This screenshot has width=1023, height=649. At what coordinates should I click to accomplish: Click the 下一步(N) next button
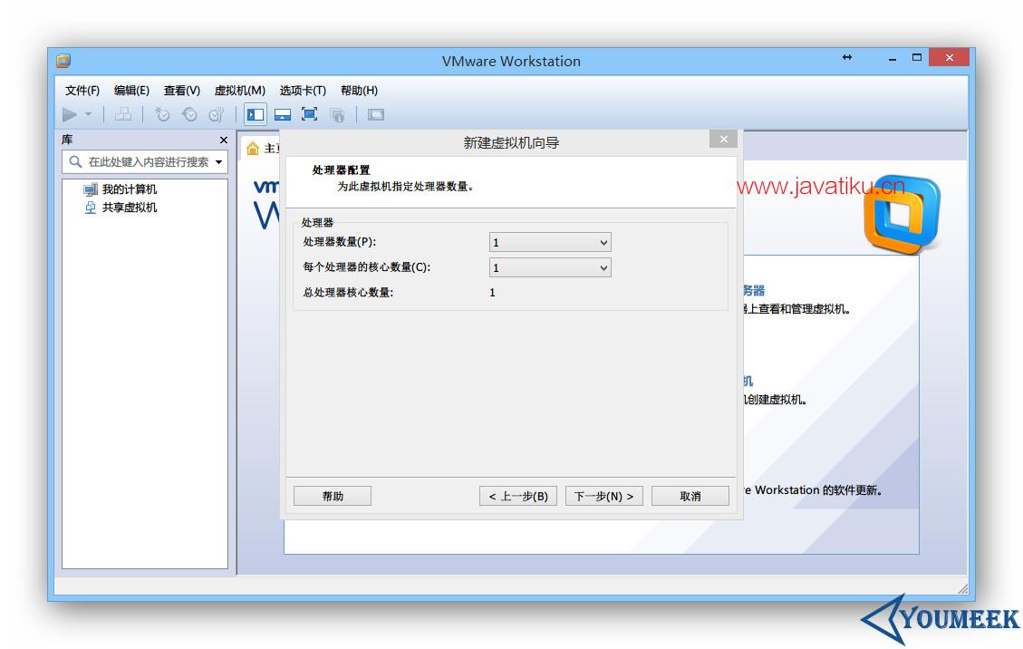click(604, 496)
